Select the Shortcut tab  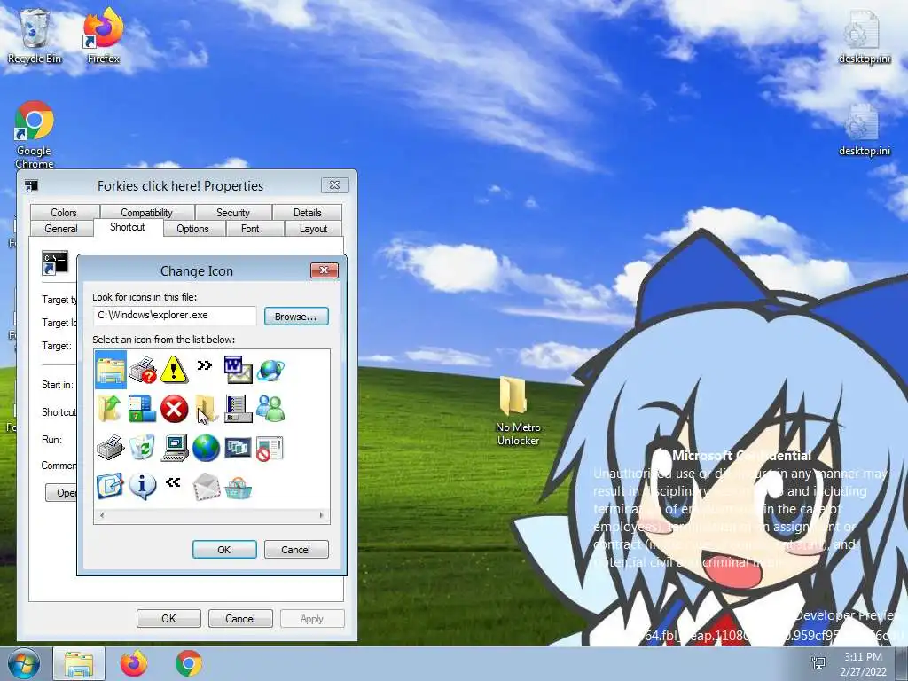pos(128,227)
